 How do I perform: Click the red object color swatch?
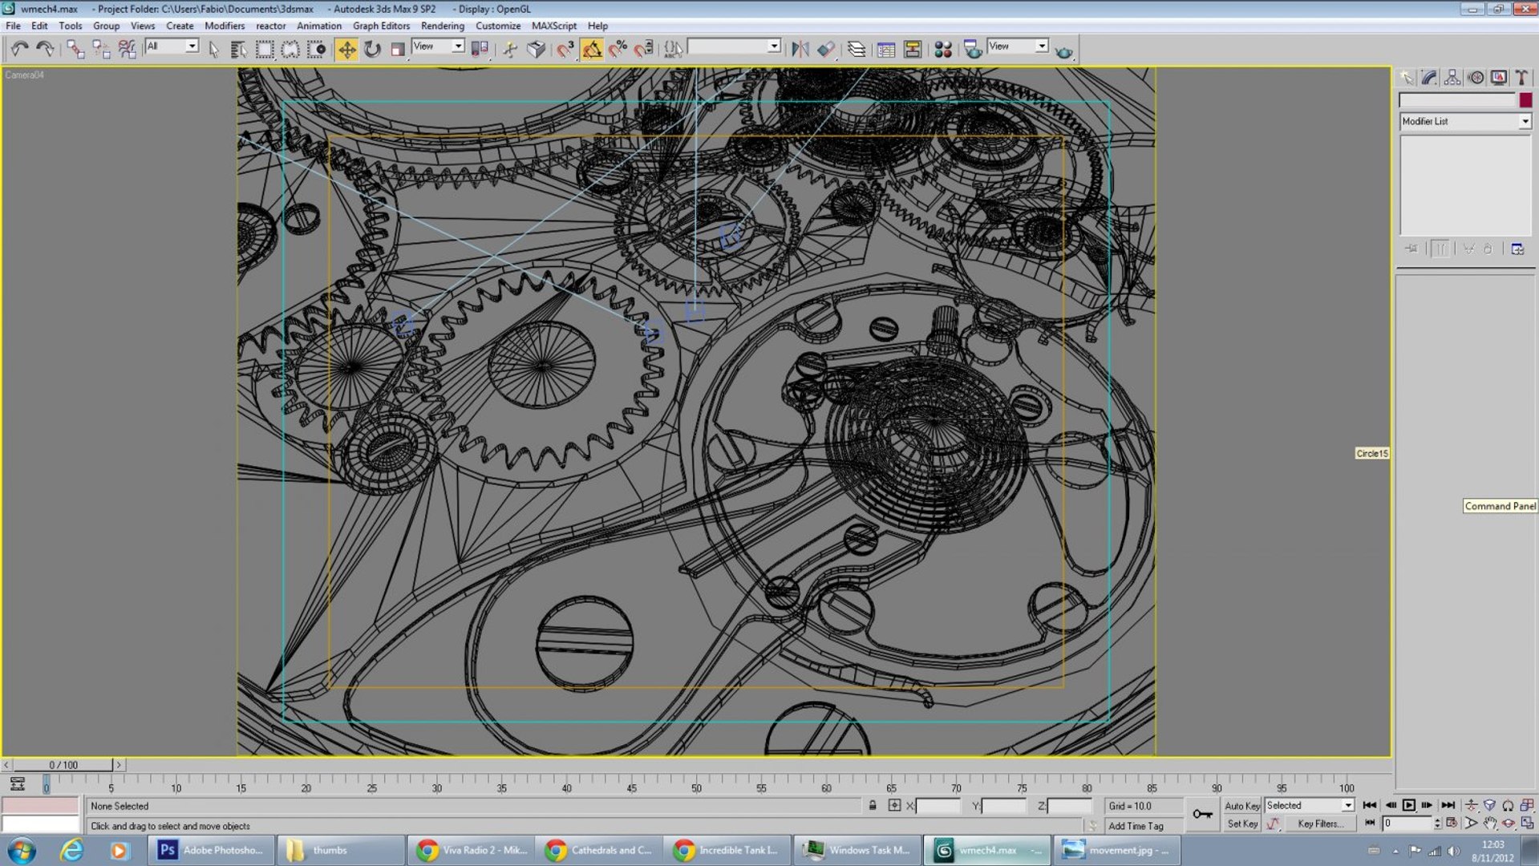click(x=1525, y=100)
